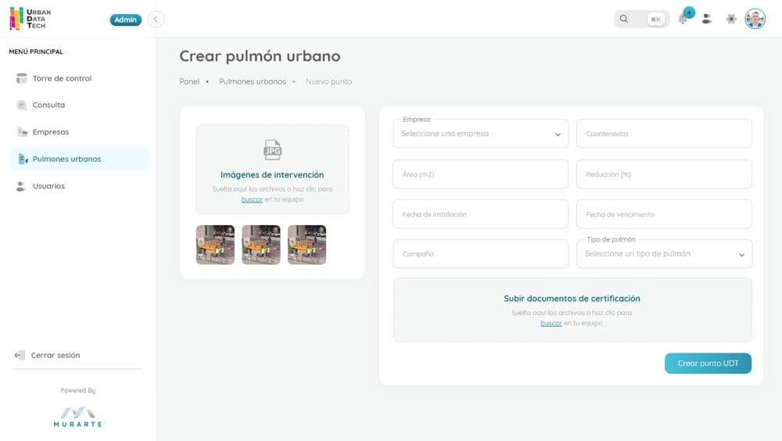Click the Urban Data Tech logo
This screenshot has width=782, height=441.
pos(30,19)
